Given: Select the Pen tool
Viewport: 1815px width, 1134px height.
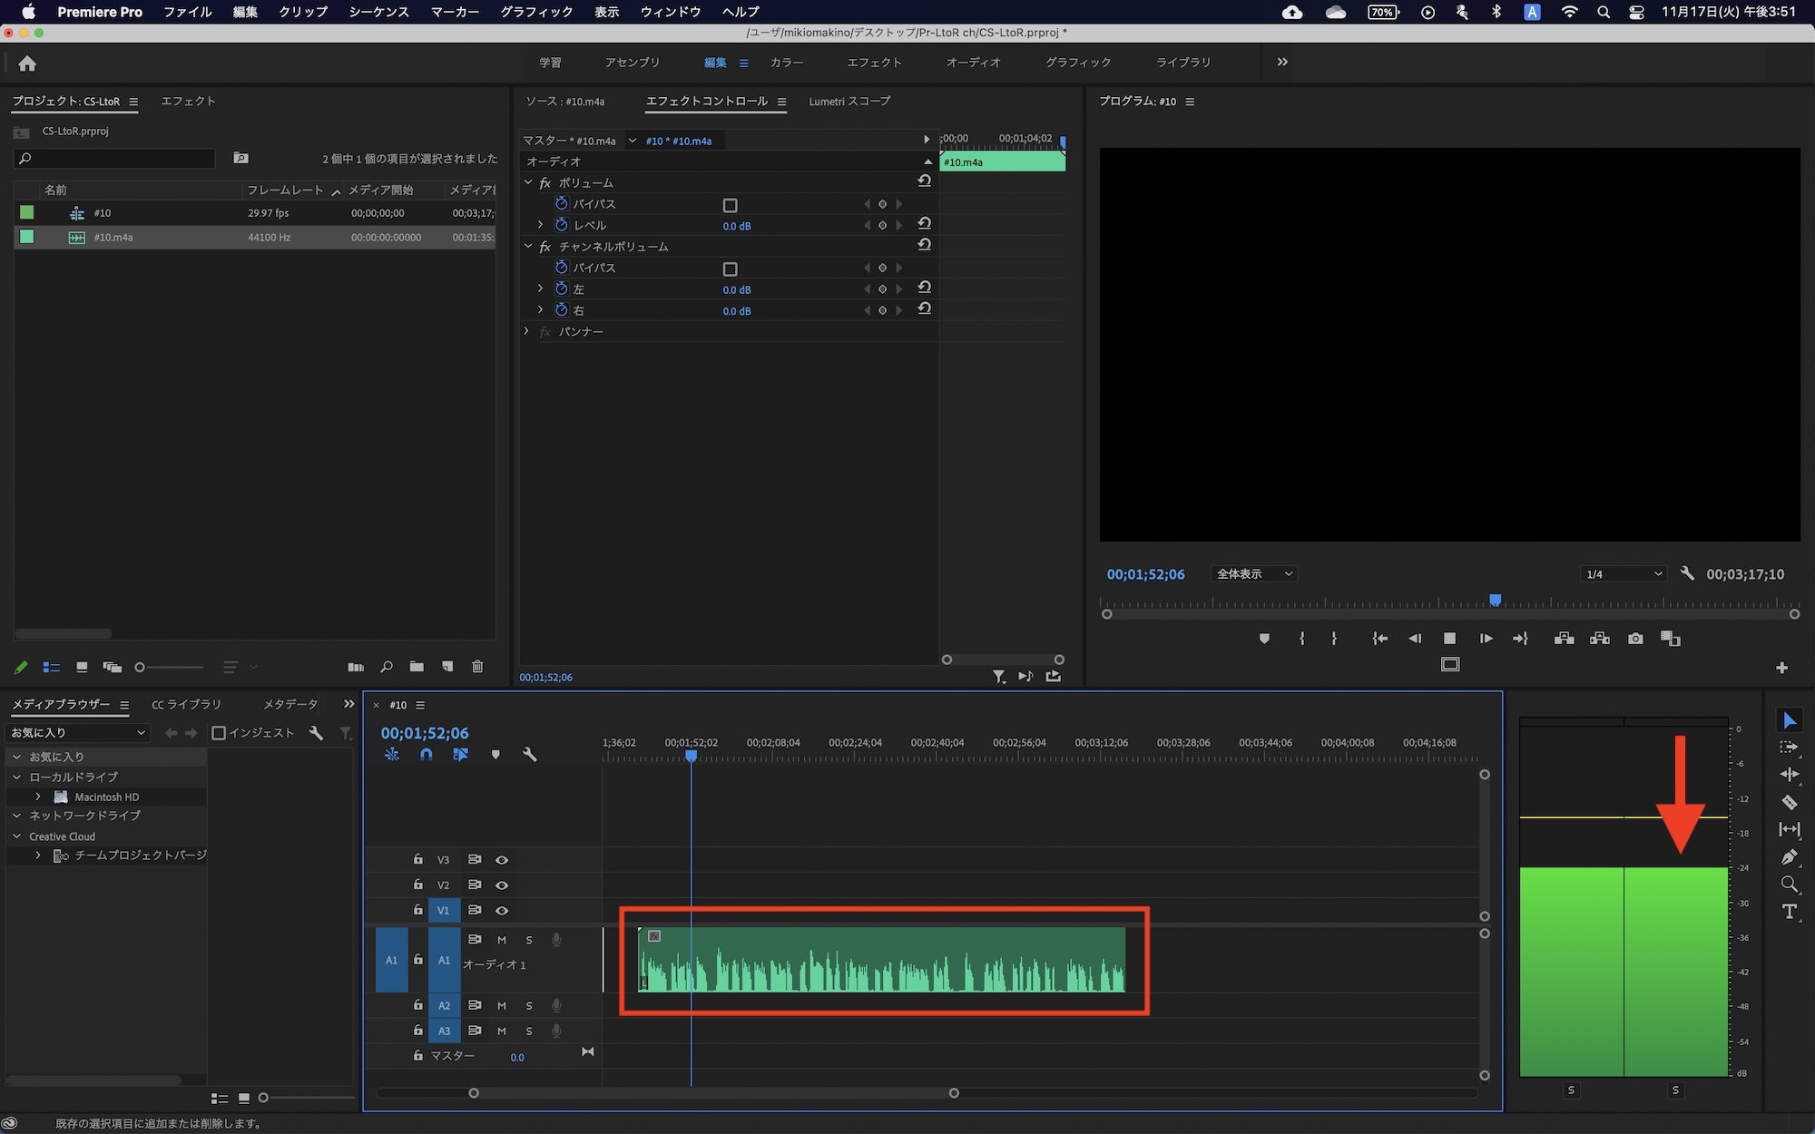Looking at the screenshot, I should [1789, 857].
